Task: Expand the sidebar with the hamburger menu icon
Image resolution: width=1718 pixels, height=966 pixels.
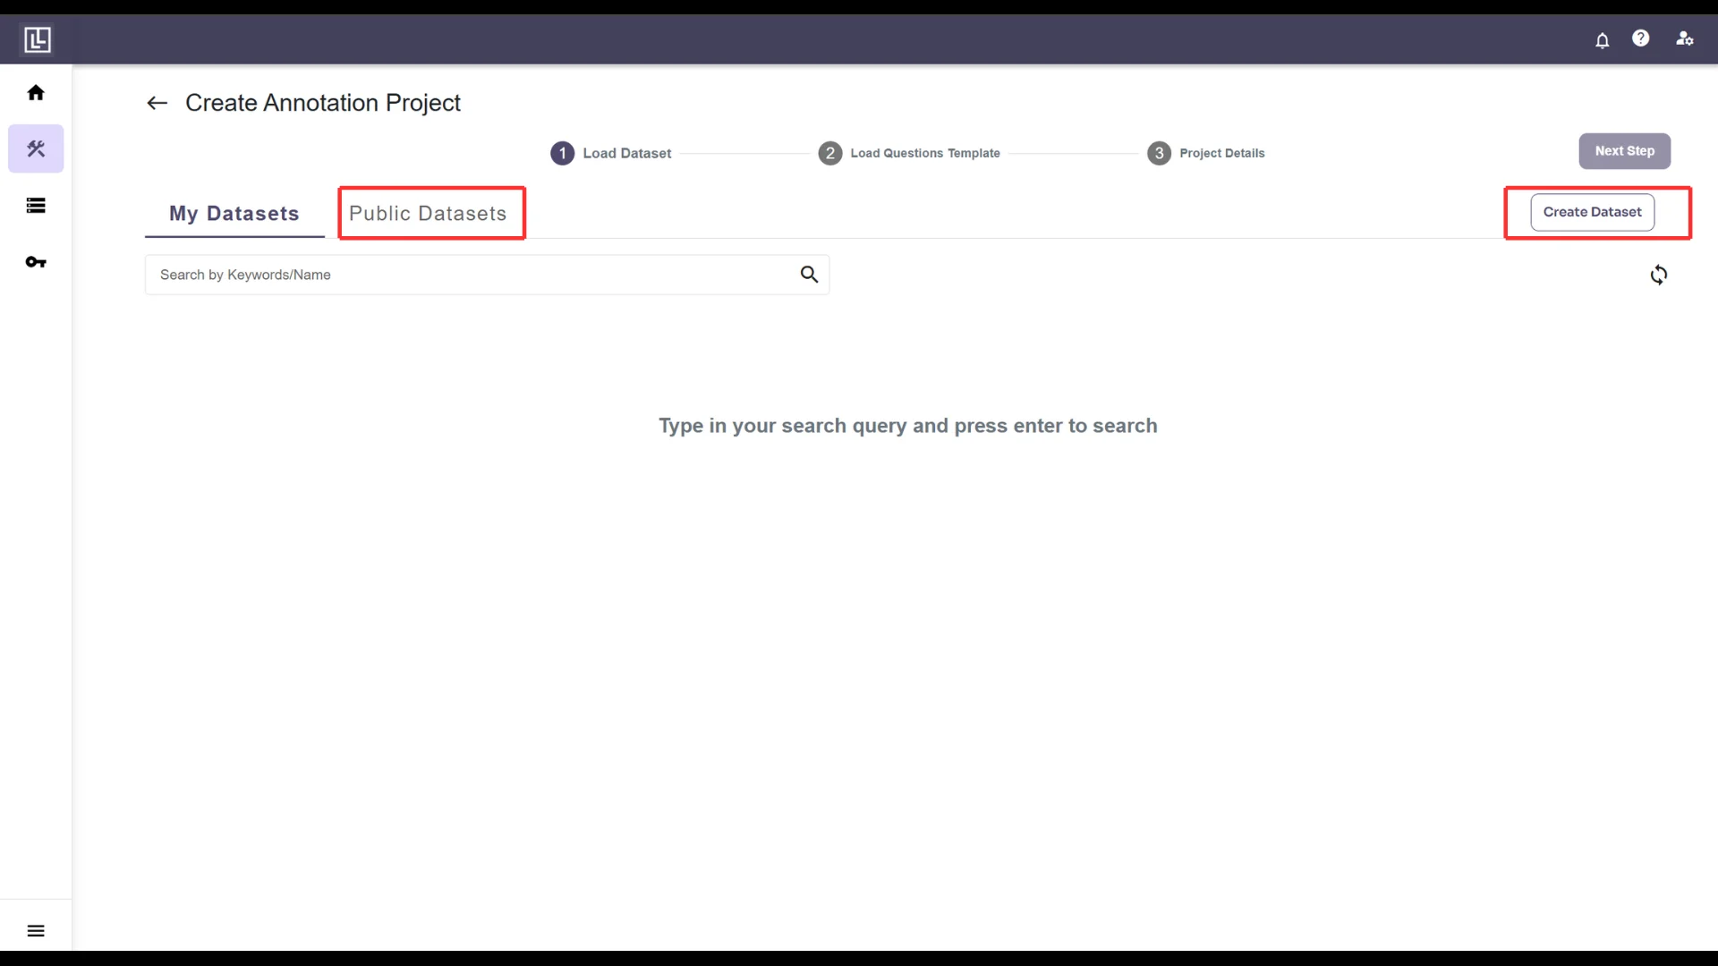Action: pos(36,931)
